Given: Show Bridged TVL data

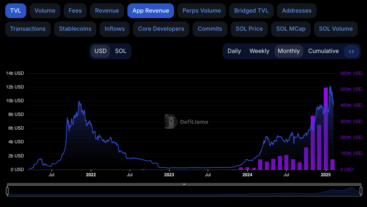Looking at the screenshot, I should 251,11.
